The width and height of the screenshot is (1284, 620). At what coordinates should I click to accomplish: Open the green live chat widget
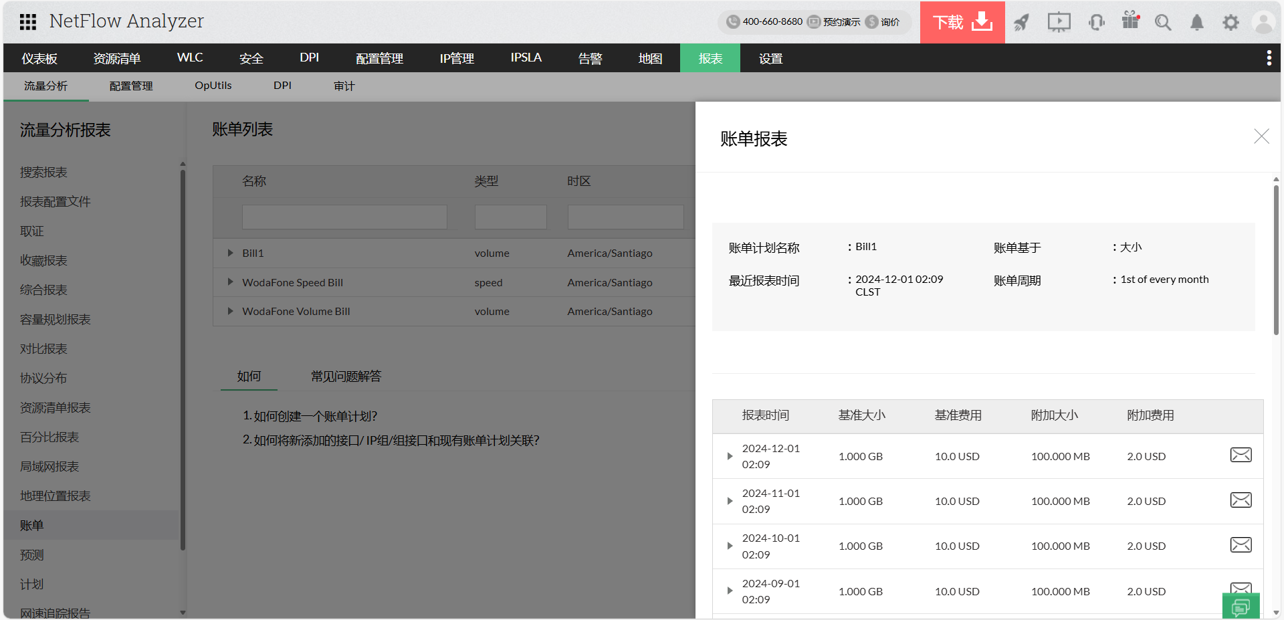[x=1241, y=606]
